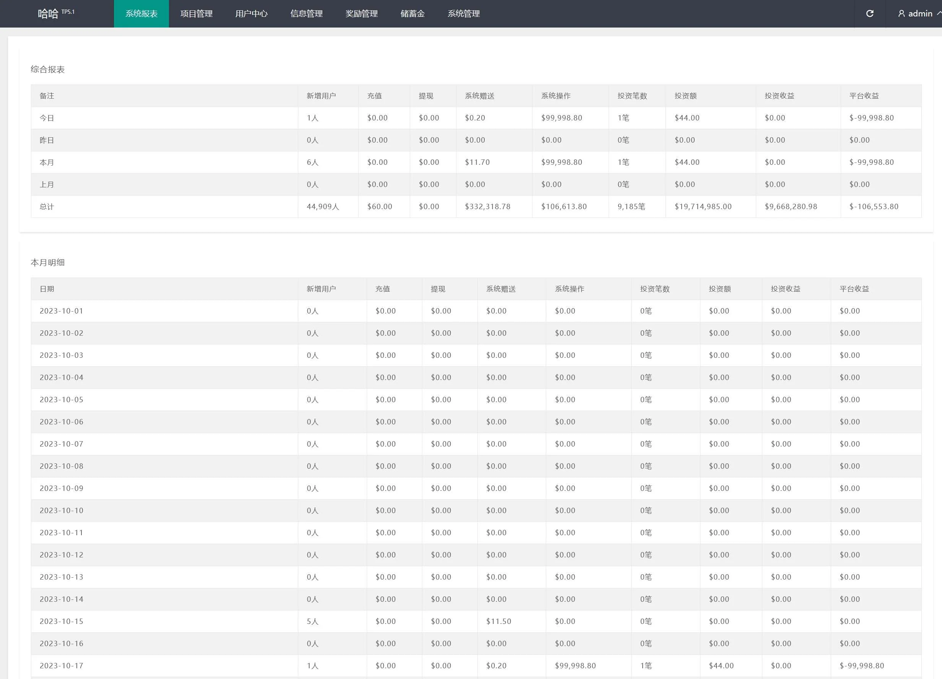Click the $19,714,985.00 total investment cell
Viewport: 942px width, 679px height.
point(703,207)
